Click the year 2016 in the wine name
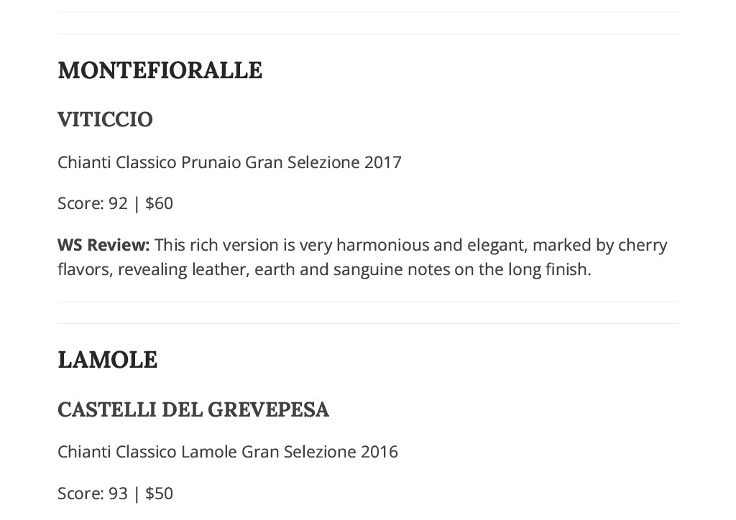This screenshot has width=736, height=520. [x=379, y=452]
